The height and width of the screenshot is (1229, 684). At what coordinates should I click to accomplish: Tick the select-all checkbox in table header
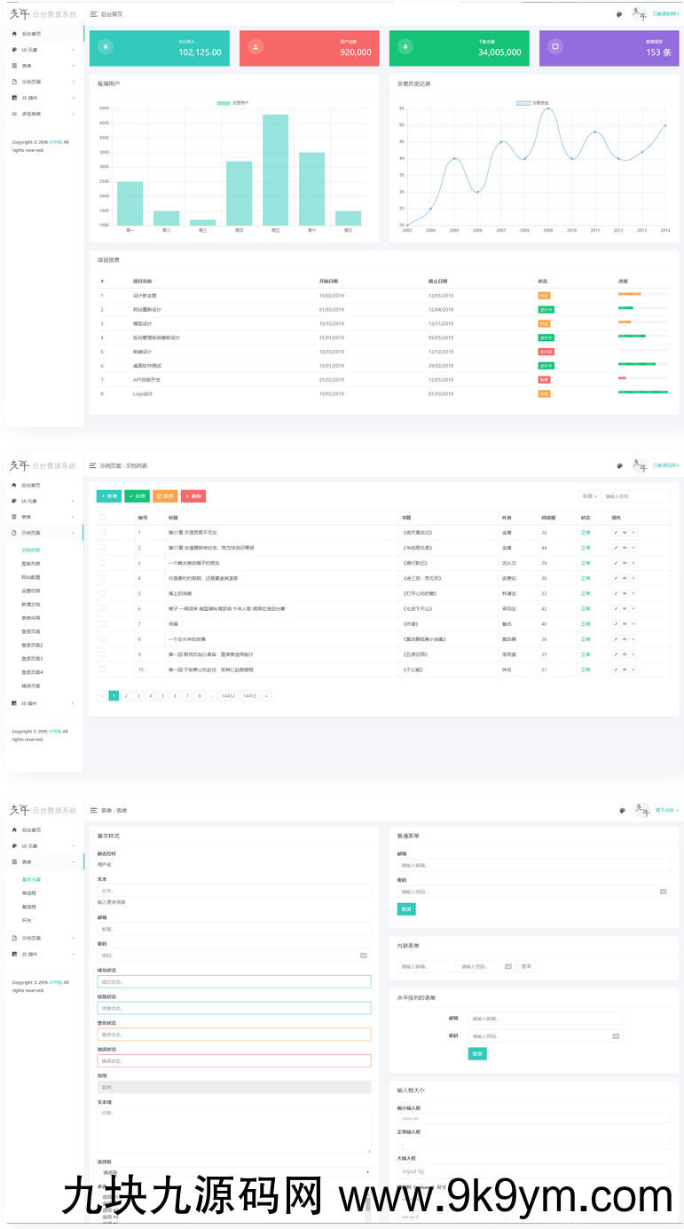pyautogui.click(x=103, y=518)
